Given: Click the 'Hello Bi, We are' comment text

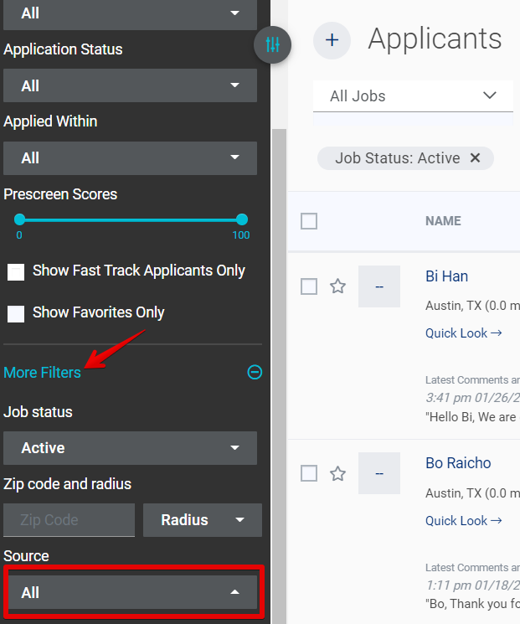Looking at the screenshot, I should coord(472,417).
